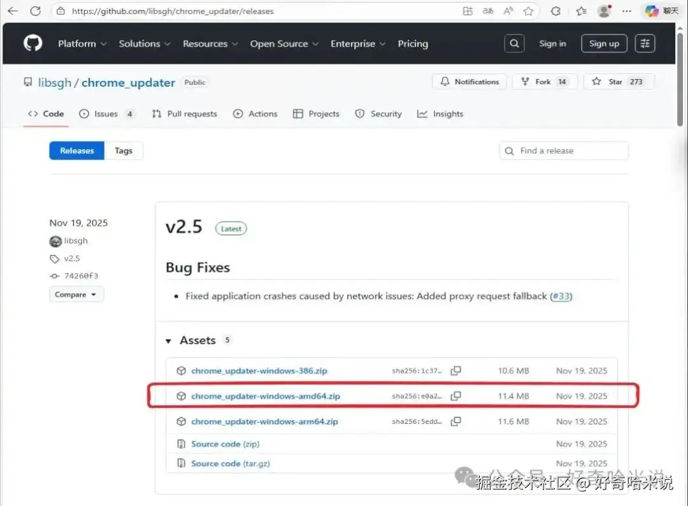Open issue #33 link
The width and height of the screenshot is (688, 506).
coord(561,296)
